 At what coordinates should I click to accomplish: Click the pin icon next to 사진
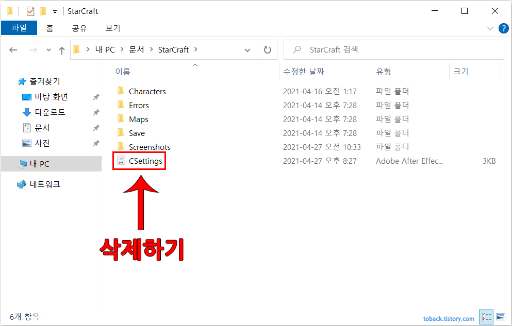pos(96,143)
